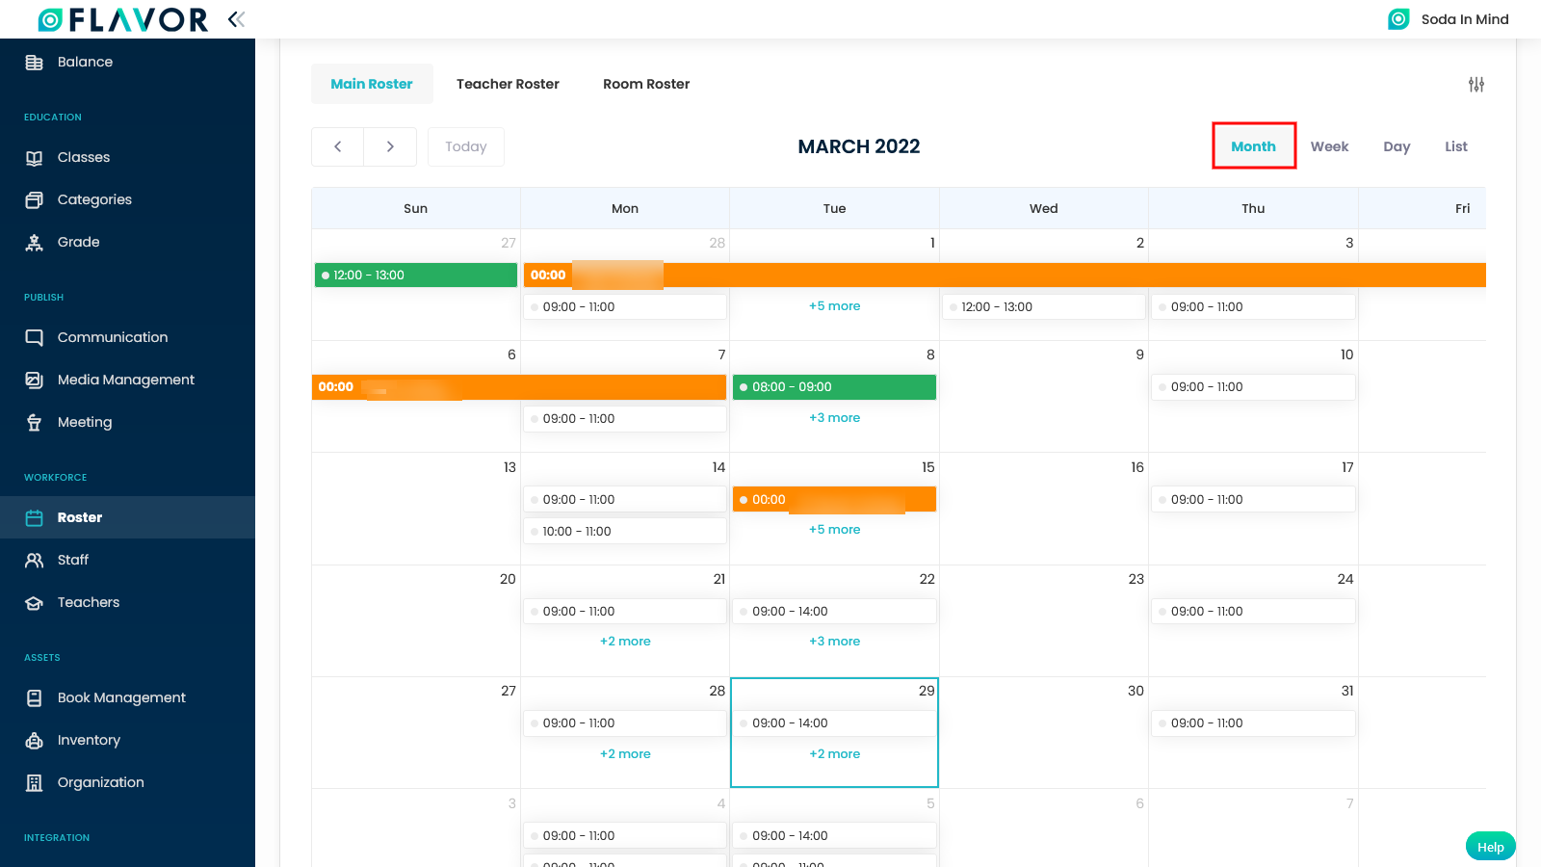Open the orange 00:00 event on March 15
Image resolution: width=1541 pixels, height=867 pixels.
tap(834, 500)
